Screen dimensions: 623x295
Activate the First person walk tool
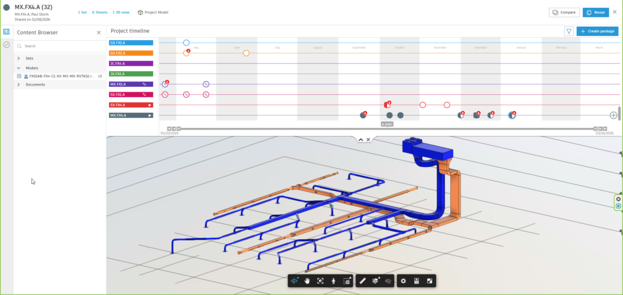click(x=333, y=280)
